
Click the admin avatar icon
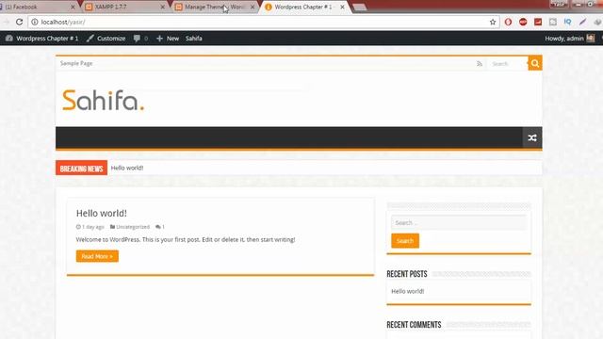[x=591, y=39]
